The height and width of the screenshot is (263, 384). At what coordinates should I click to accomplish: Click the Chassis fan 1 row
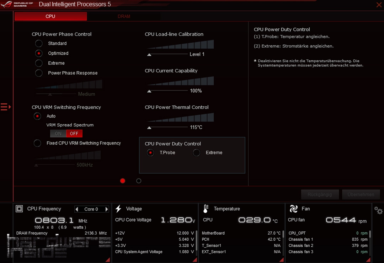coord(328,239)
